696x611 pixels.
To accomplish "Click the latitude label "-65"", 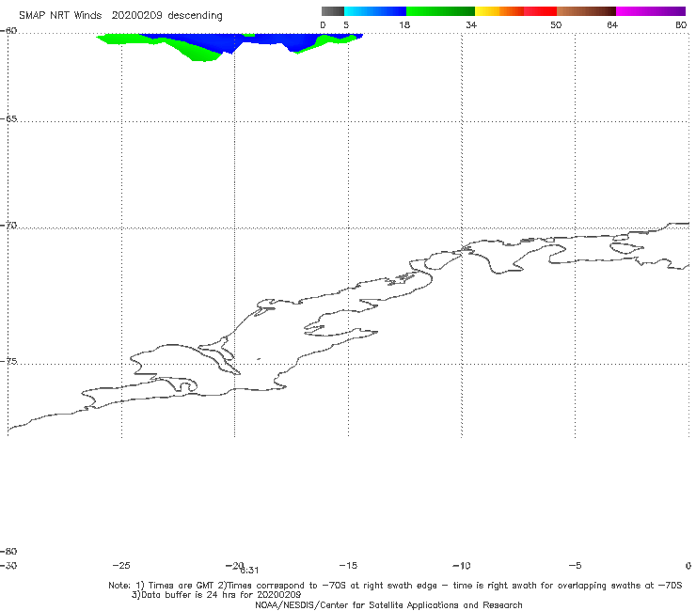I will click(x=8, y=119).
